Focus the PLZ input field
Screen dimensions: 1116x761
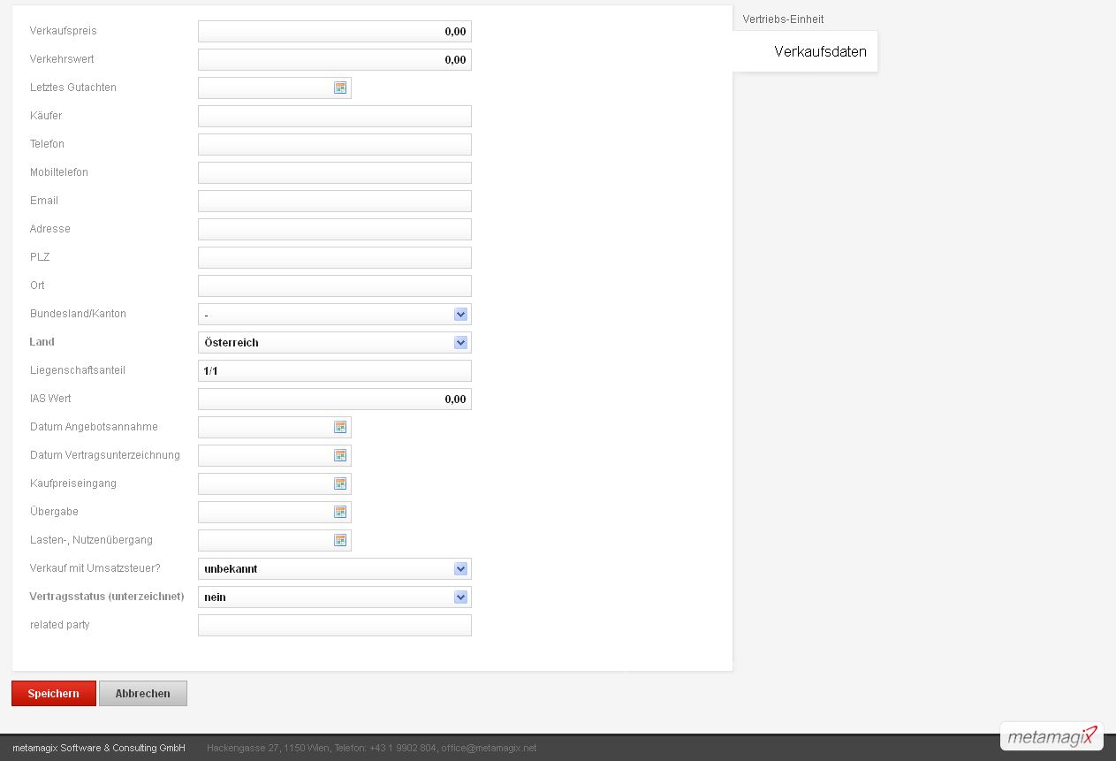(x=335, y=257)
